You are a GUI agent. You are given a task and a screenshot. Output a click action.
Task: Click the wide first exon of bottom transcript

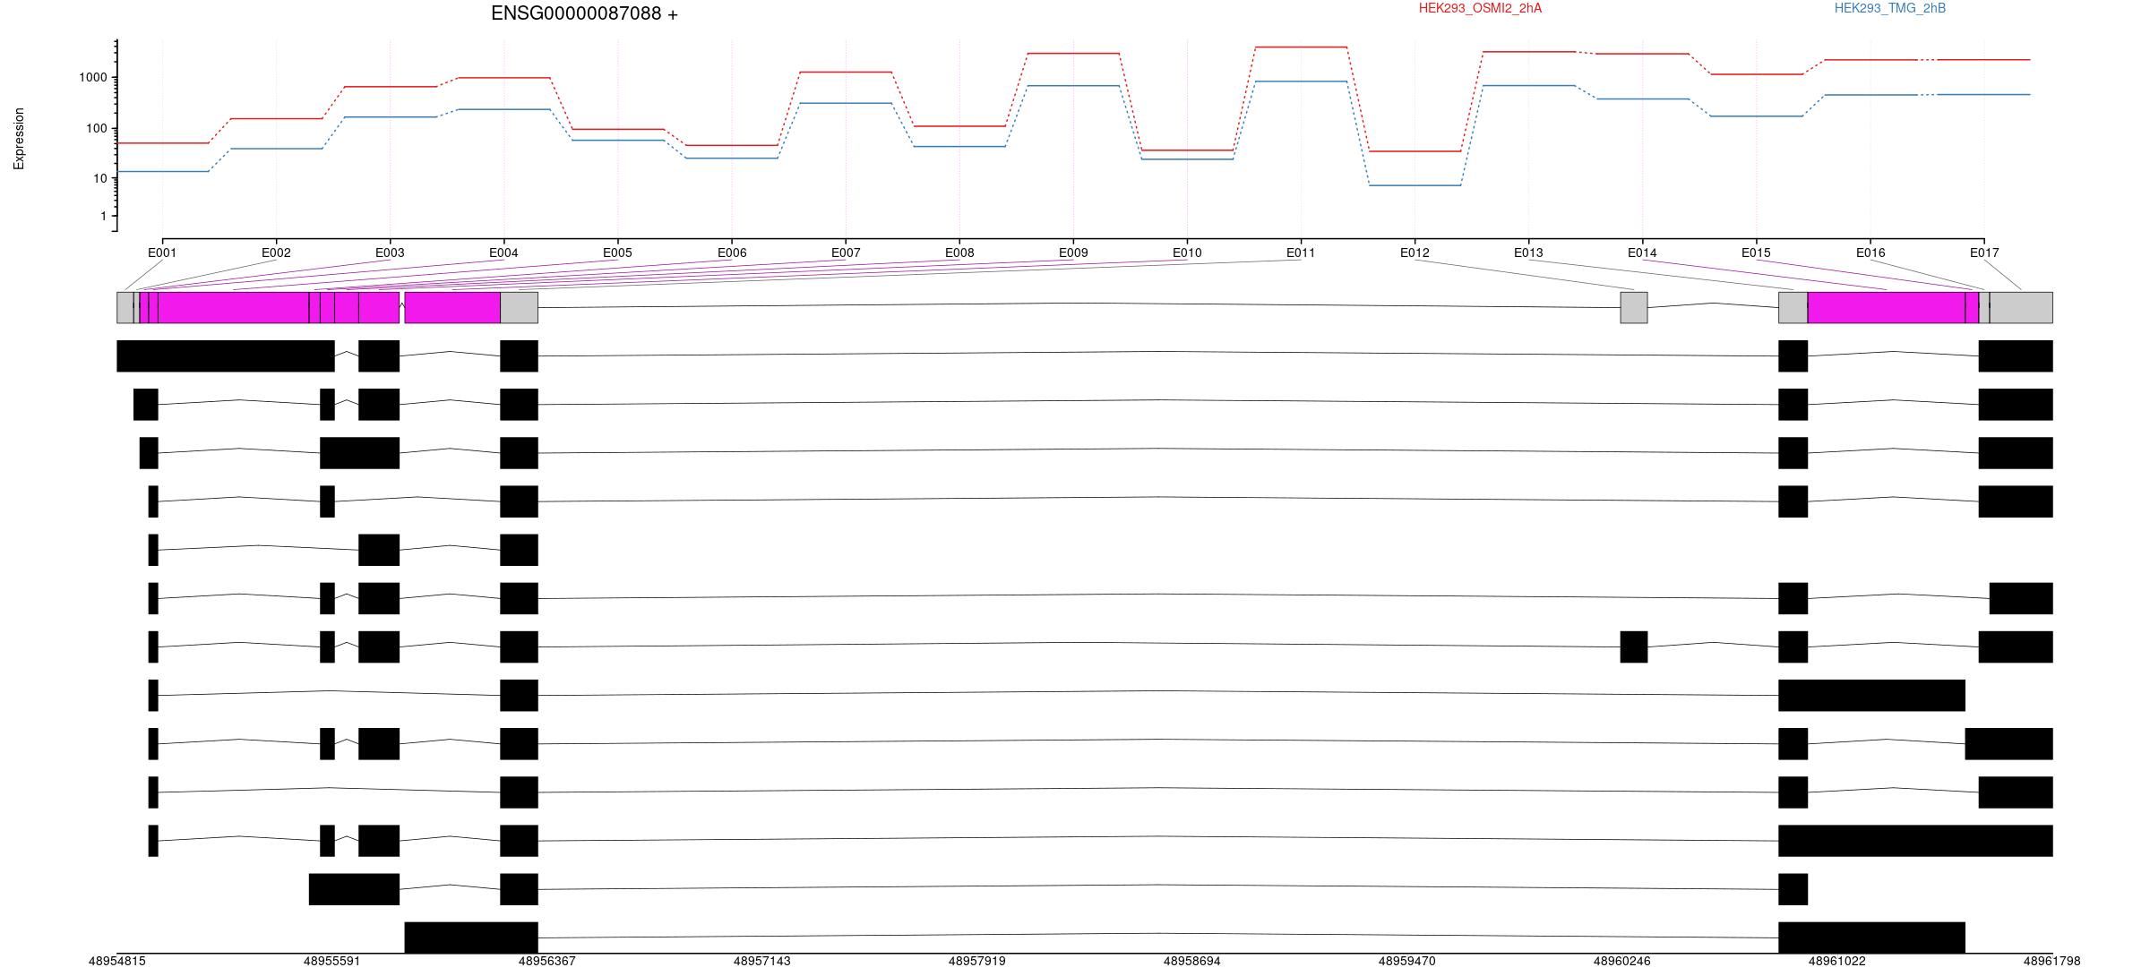tap(471, 937)
